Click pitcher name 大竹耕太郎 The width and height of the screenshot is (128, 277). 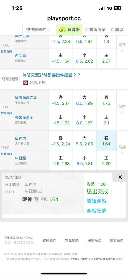22,144
